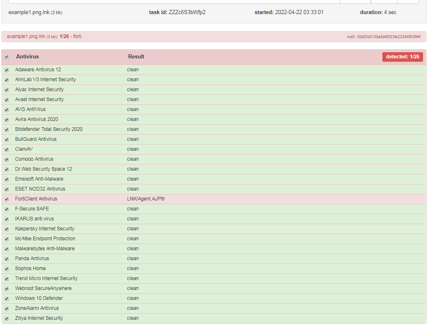Toggle the Emsisoft Anti-Malware checkbox
Viewport: 428px width, 336px height.
click(x=7, y=179)
